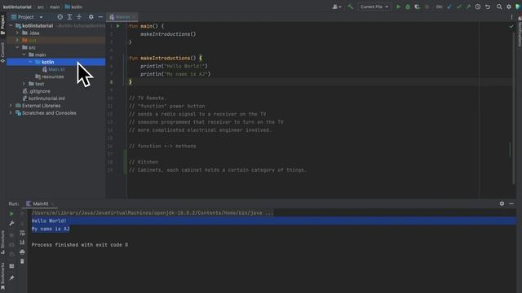
Task: Open run configuration wrench icon in Run panel
Action: tap(11, 224)
